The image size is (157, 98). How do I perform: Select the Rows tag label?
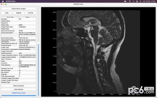3,61
